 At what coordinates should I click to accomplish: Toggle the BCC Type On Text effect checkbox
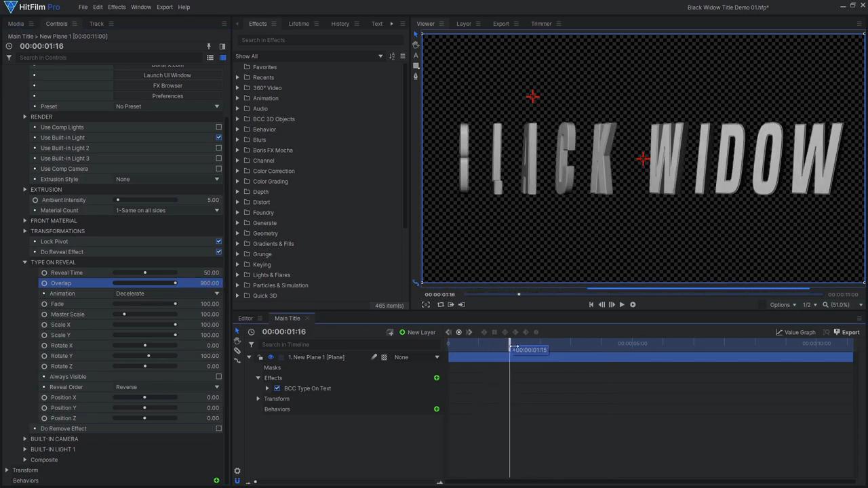pos(277,388)
